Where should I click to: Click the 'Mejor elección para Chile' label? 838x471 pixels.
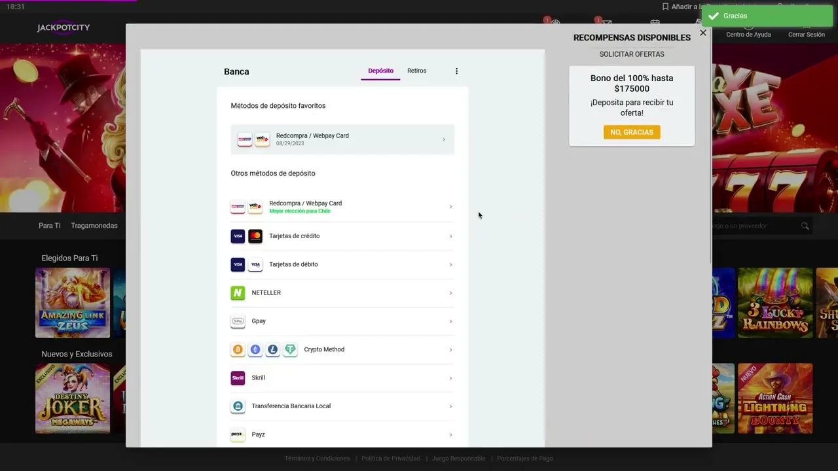click(x=300, y=211)
